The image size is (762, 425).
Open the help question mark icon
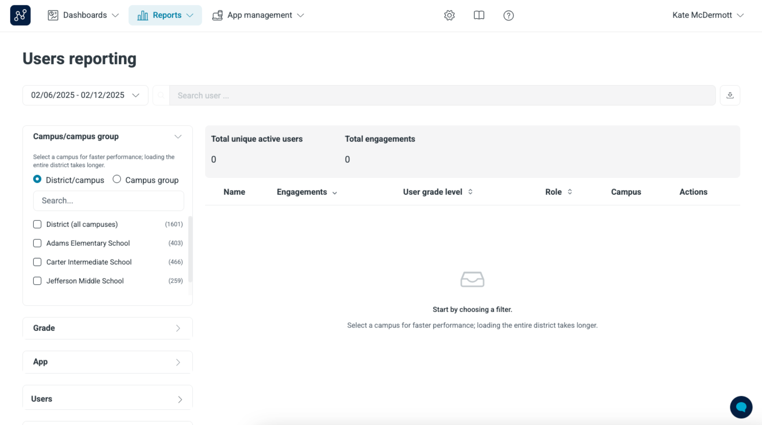508,15
